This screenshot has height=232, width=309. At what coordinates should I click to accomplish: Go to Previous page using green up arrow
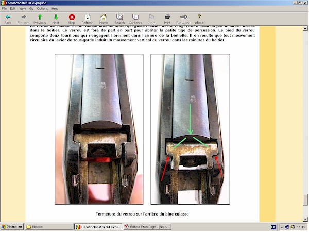40,19
